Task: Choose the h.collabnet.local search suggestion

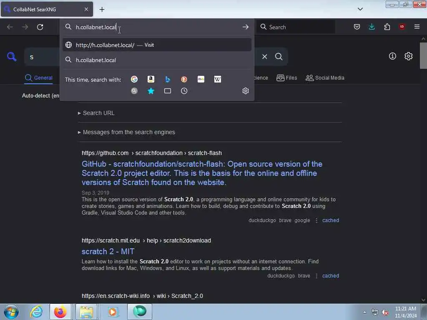Action: coord(157,60)
